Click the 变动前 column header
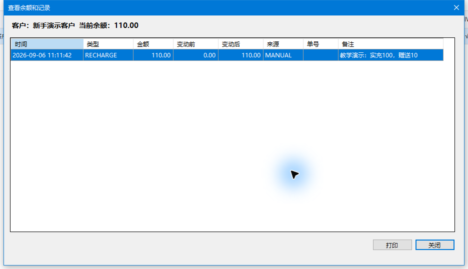Viewport: 468px width, 269px height. click(196, 44)
